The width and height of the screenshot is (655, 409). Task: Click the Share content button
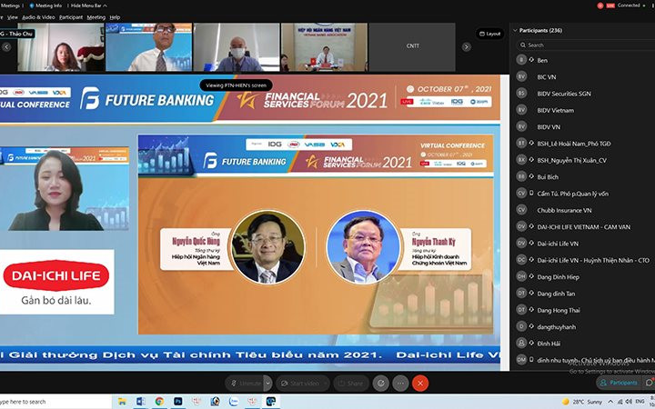click(x=351, y=384)
